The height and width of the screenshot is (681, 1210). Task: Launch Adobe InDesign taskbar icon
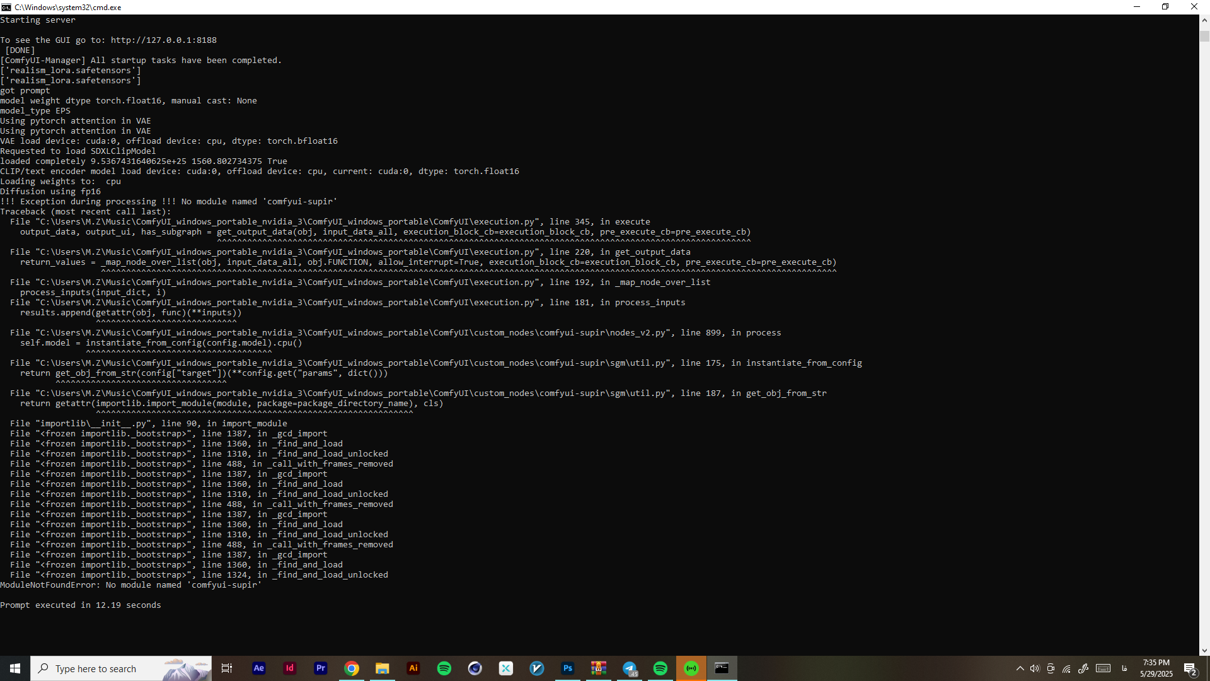(290, 668)
